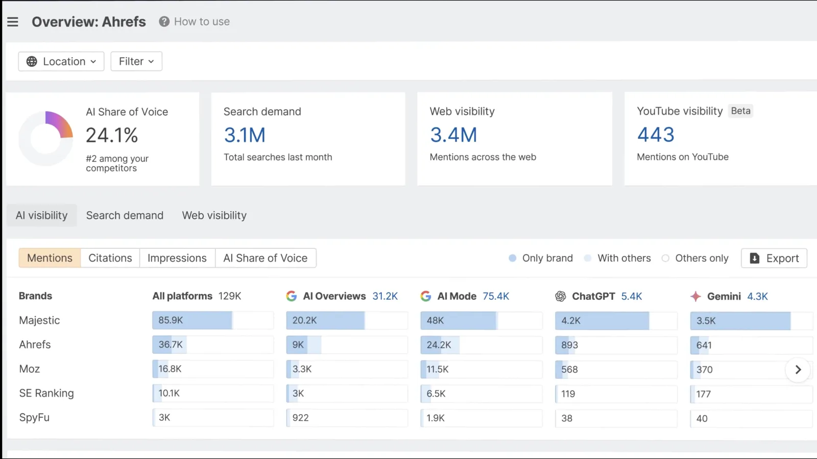The width and height of the screenshot is (817, 459).
Task: Click the AI Mode 75.4K total
Action: coord(496,296)
